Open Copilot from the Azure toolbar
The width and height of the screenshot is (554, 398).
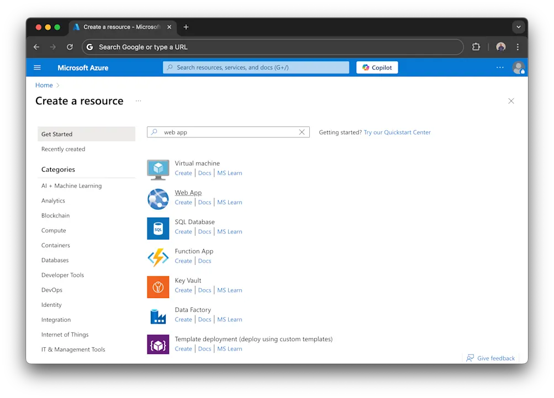pyautogui.click(x=377, y=67)
